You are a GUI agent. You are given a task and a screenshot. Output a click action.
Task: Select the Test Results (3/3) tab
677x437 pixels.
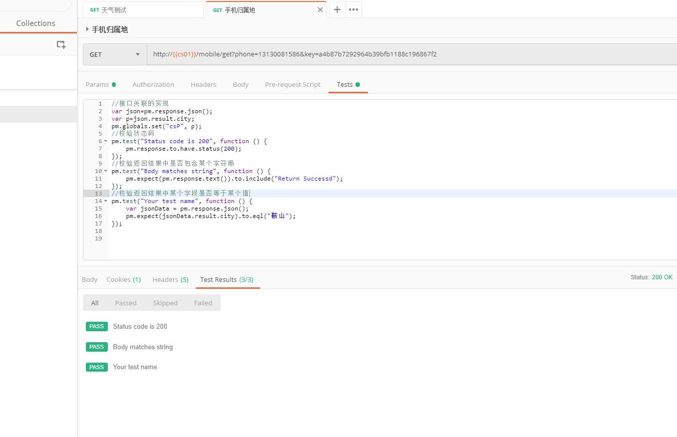click(x=227, y=279)
